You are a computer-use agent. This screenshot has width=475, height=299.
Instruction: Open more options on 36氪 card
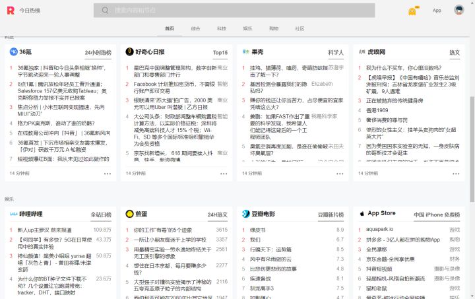pyautogui.click(x=108, y=174)
